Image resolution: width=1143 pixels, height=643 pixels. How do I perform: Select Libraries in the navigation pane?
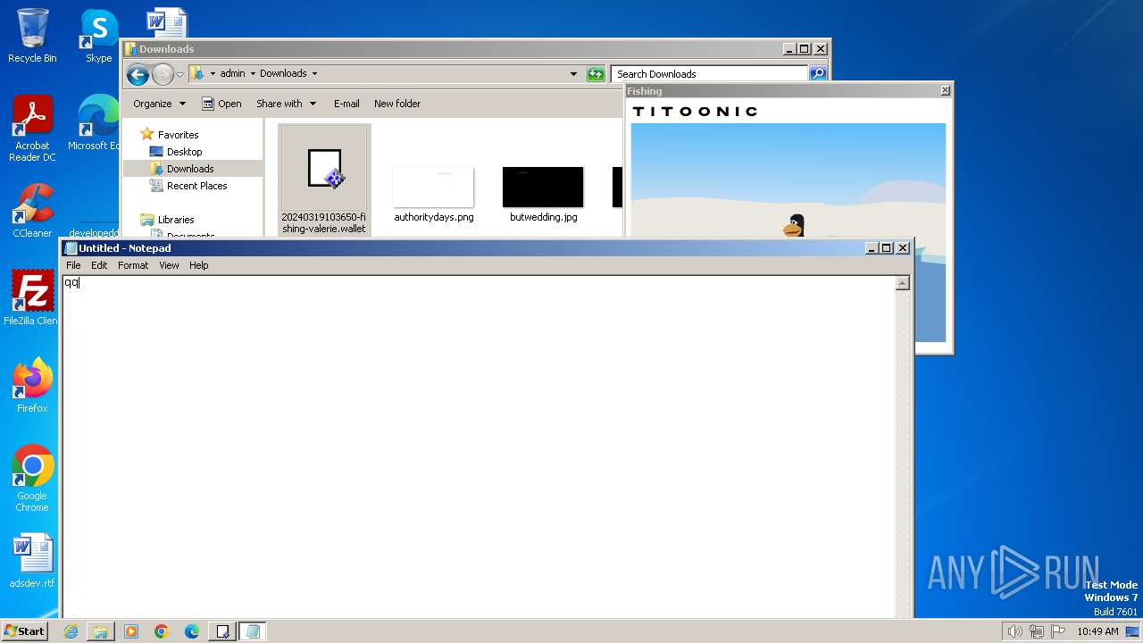[x=176, y=220]
